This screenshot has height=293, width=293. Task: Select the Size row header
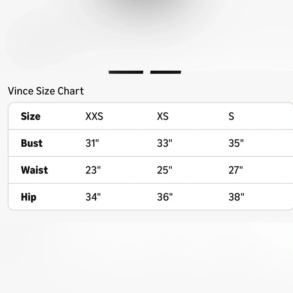30,116
